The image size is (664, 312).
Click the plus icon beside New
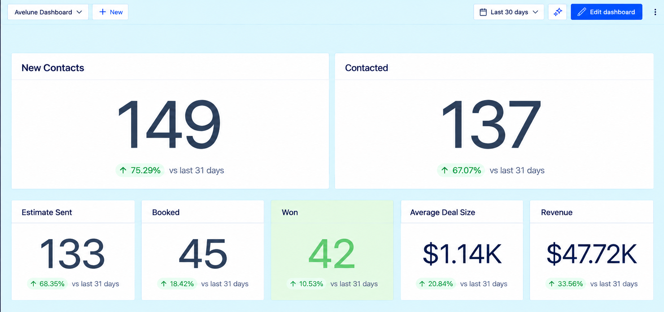tap(103, 12)
